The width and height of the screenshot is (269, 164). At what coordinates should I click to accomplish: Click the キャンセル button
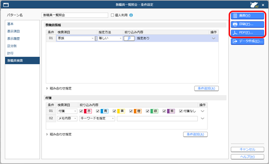[247, 149]
